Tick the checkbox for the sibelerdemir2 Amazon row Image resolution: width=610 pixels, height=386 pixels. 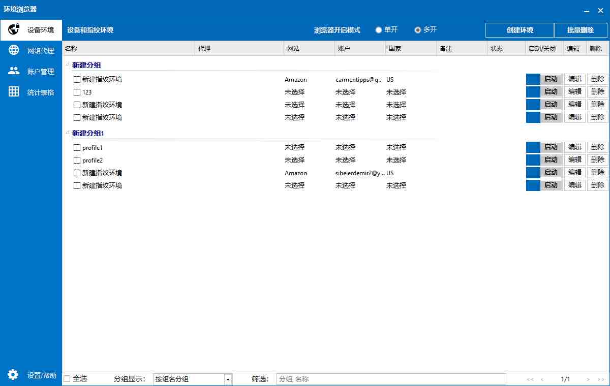pos(77,173)
